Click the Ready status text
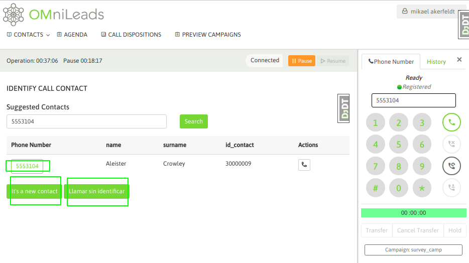469x263 pixels. 414,78
